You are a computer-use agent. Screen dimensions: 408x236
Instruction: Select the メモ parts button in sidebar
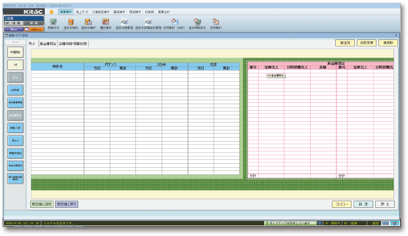click(x=15, y=65)
